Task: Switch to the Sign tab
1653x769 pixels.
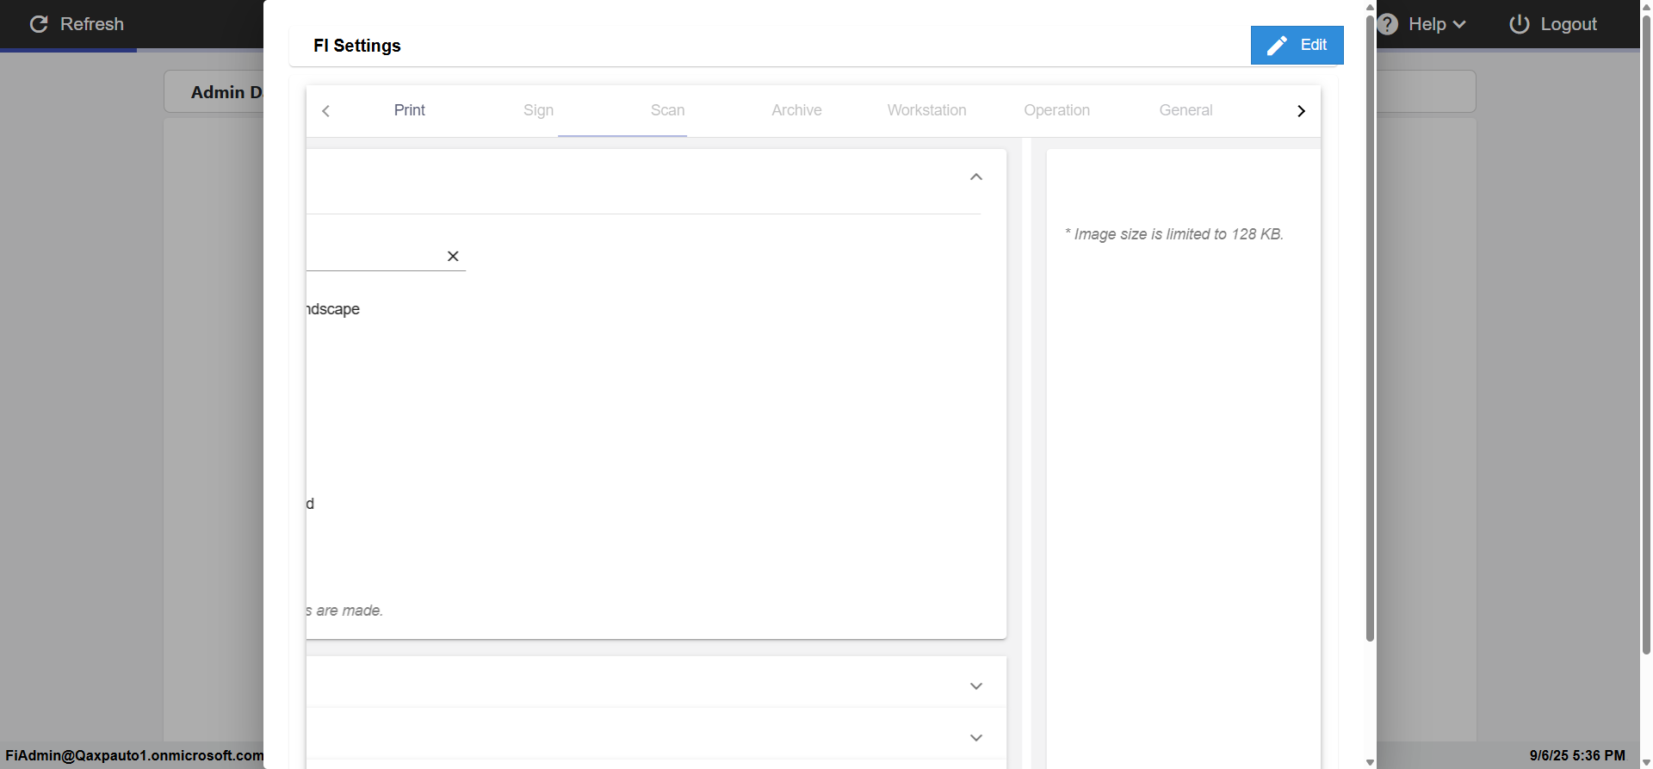Action: coord(538,110)
